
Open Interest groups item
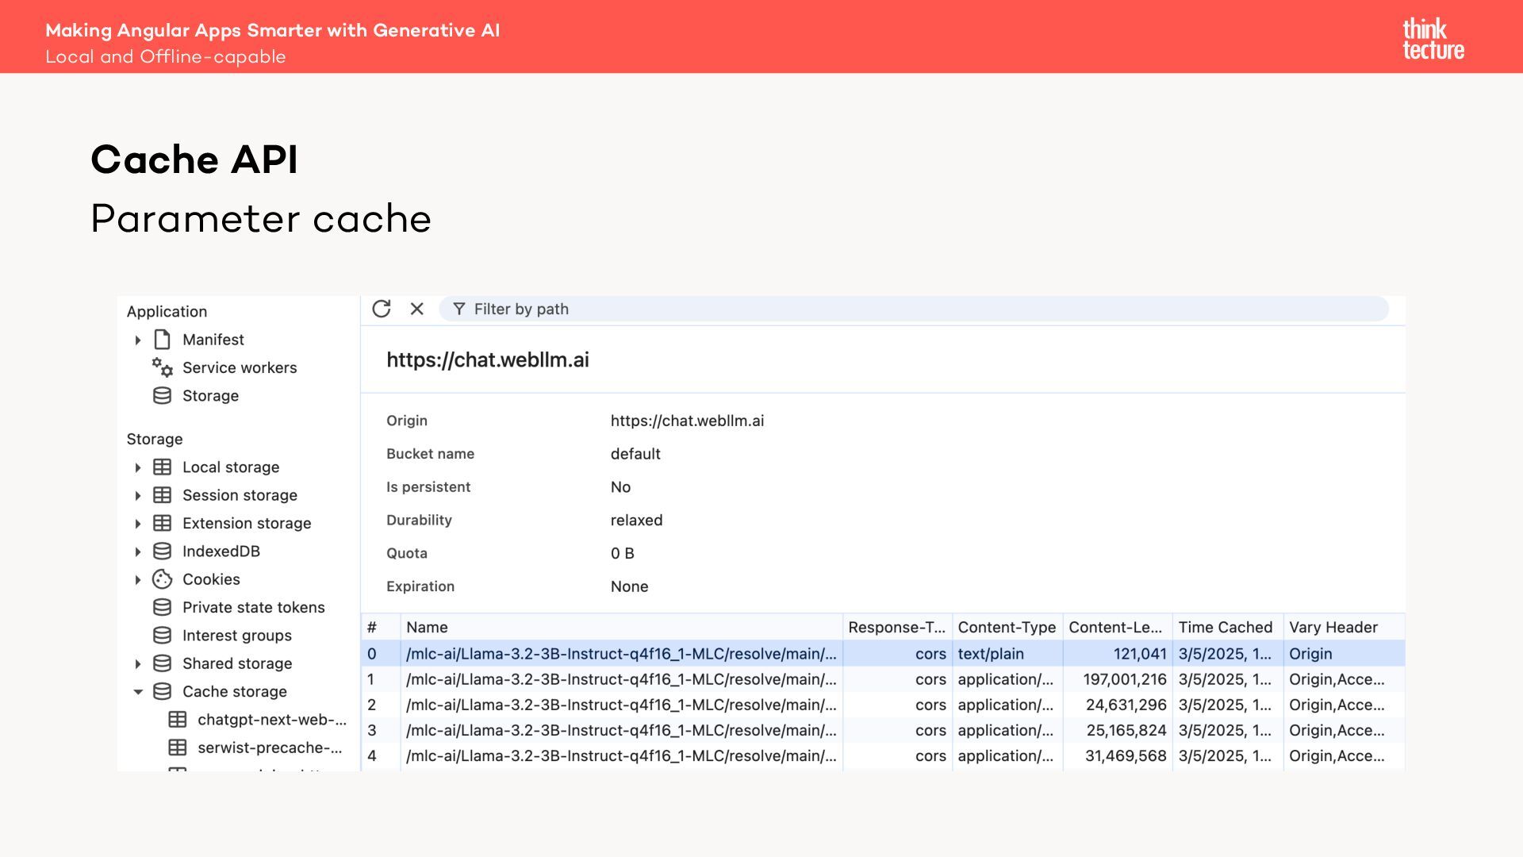click(x=236, y=636)
